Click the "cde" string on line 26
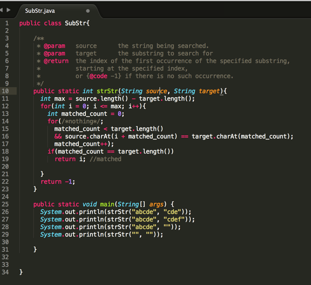311x285 pixels. (x=173, y=212)
